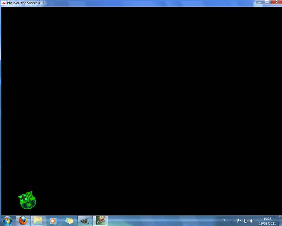282x226 pixels.
Task: Click the Pro Evolution Soccer 2011 title text
Action: pyautogui.click(x=25, y=2)
